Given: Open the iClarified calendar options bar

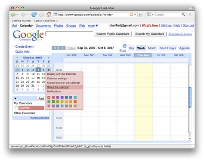Looking at the screenshot, I should coord(31,108).
